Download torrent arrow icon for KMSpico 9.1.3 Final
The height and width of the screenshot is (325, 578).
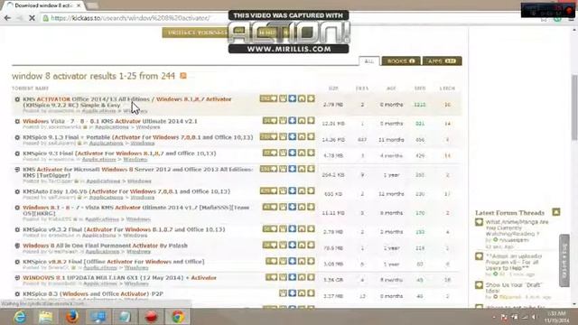point(311,136)
